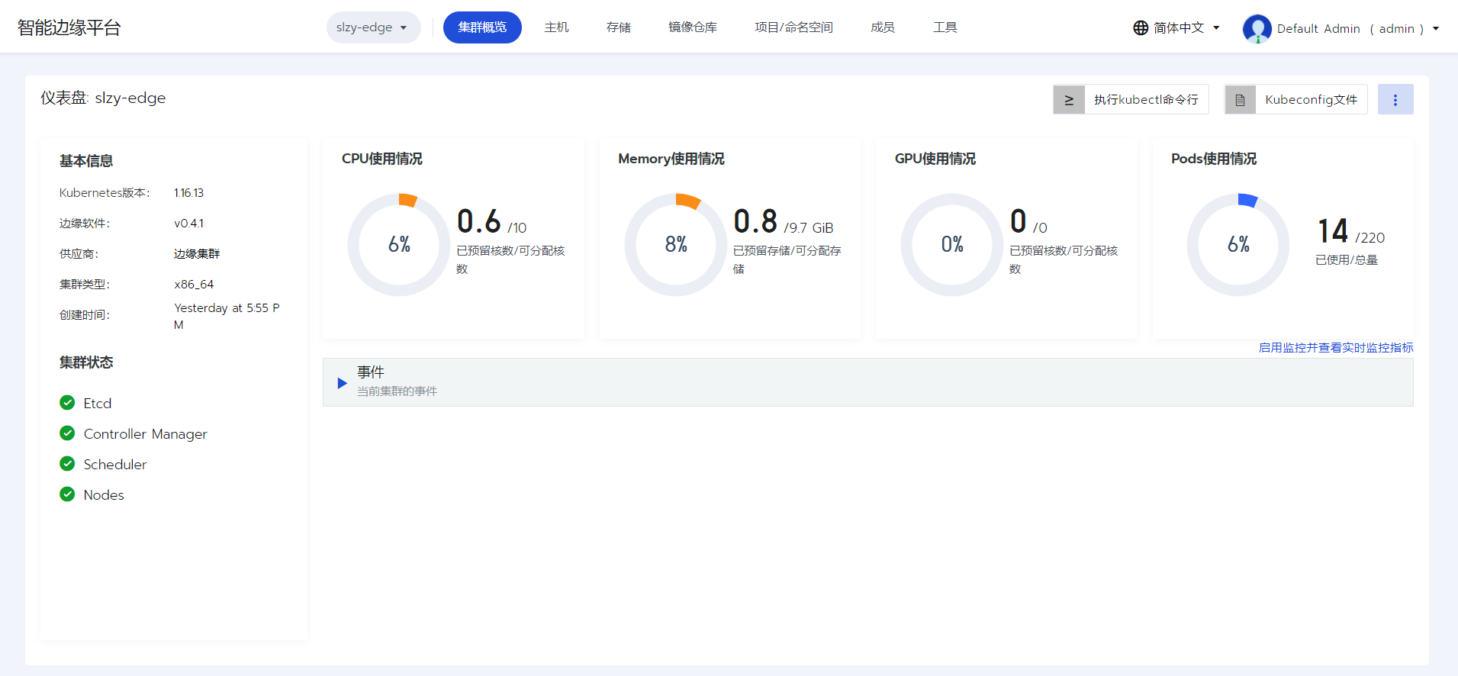Expand the admin user account menu arrow
Screen dimensions: 1458x676
1436,29
